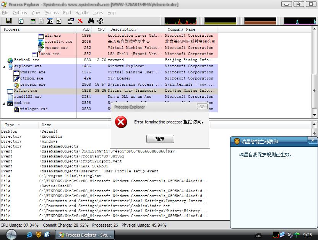Click the Refresh Now toolbar icon

21,21
